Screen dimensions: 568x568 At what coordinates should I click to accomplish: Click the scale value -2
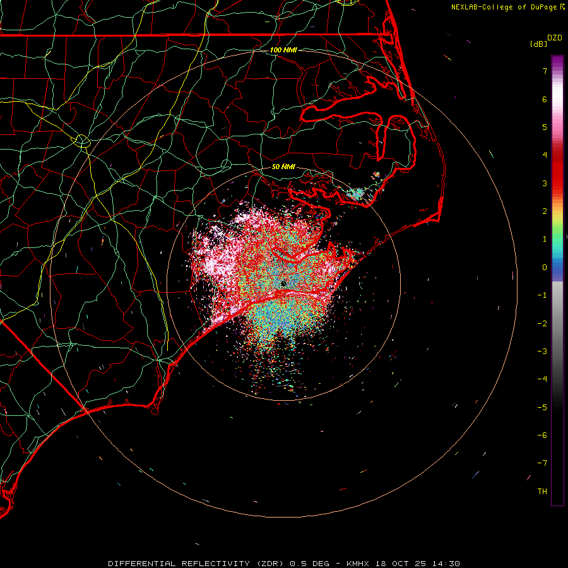pyautogui.click(x=542, y=324)
